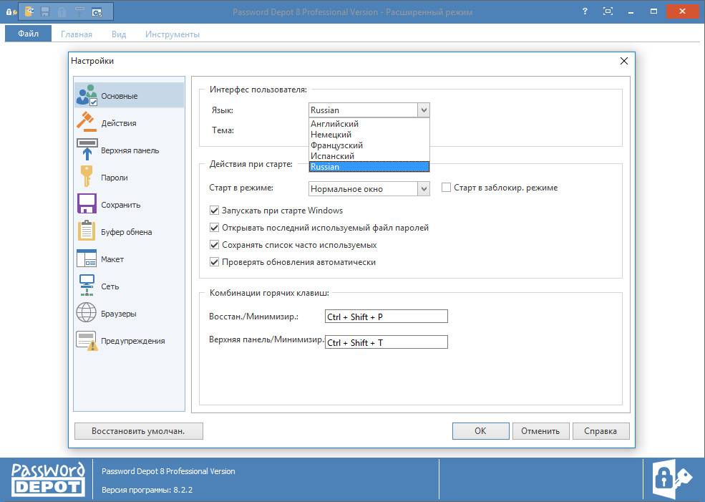Choose Испанский from the language list

point(369,156)
